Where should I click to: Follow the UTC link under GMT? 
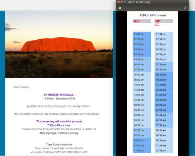click(157, 24)
